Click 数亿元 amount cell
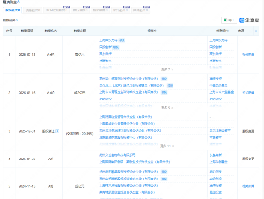 click(80, 54)
